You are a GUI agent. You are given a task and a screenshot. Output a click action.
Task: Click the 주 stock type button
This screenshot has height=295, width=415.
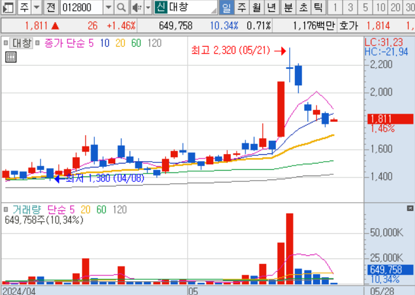(24, 8)
